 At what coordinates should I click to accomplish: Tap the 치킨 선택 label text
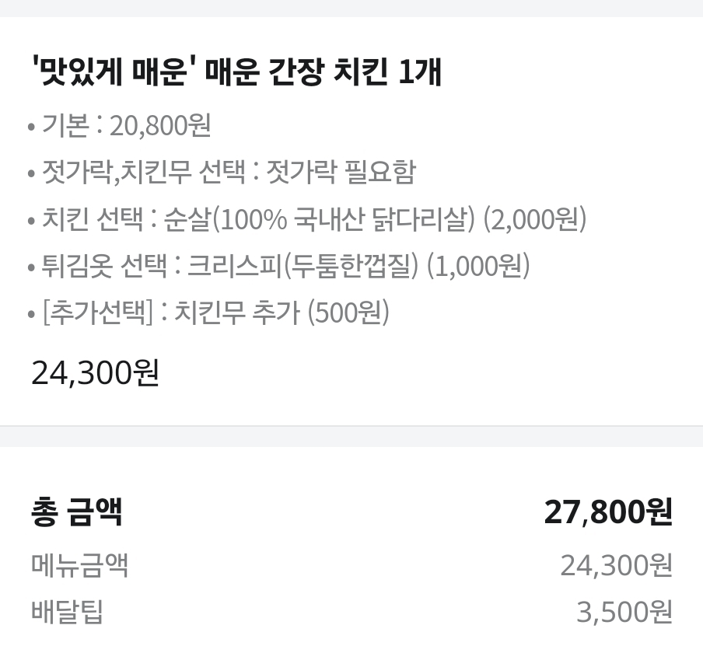coord(93,219)
